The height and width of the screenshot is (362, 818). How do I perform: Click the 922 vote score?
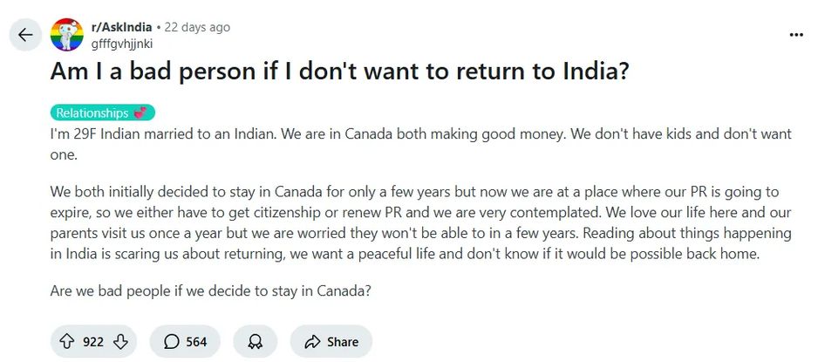pyautogui.click(x=92, y=341)
